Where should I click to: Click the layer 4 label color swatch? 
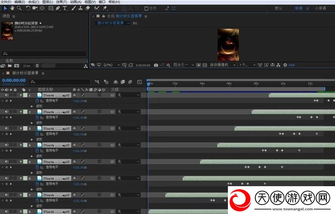[25, 145]
